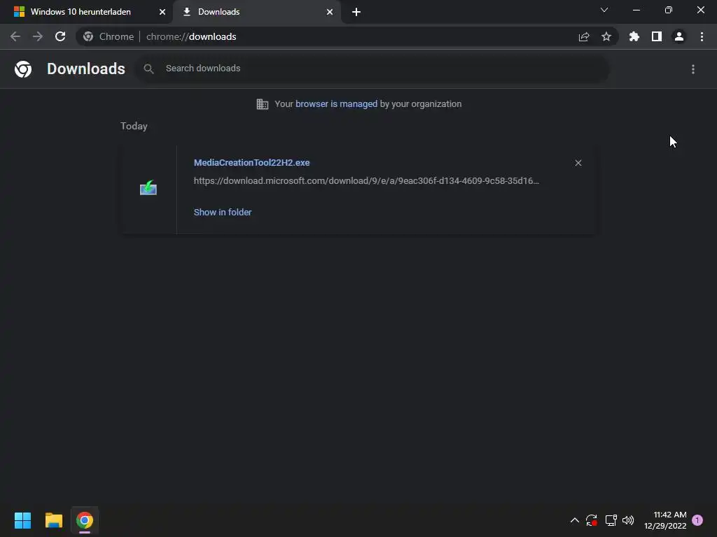Go back to previous page
The height and width of the screenshot is (537, 717).
pyautogui.click(x=15, y=36)
